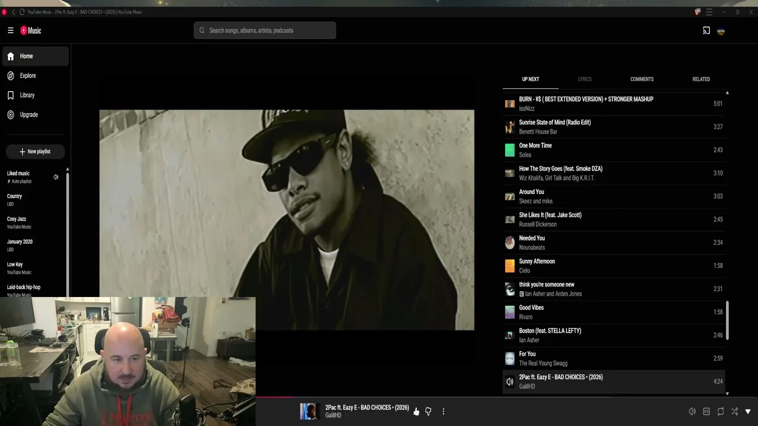The image size is (758, 426).
Task: Focus the search songs, albums, artists field
Action: coord(265,31)
